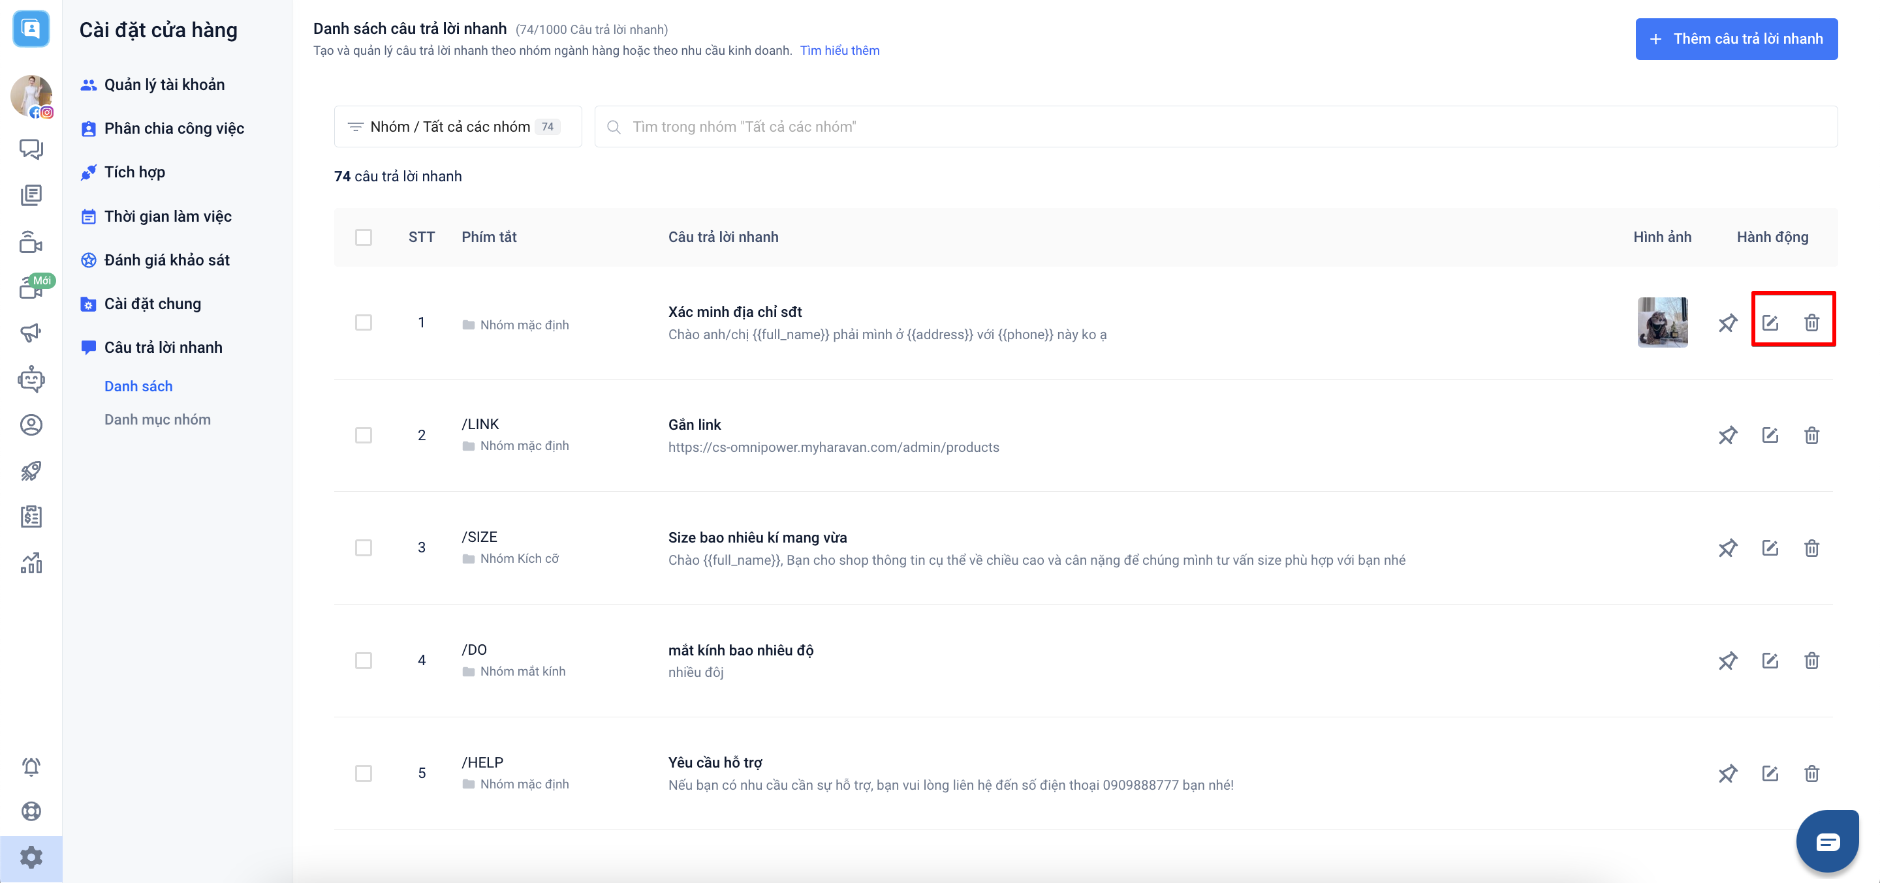Pin the /DO quick reply
The height and width of the screenshot is (883, 1880).
[x=1727, y=661]
